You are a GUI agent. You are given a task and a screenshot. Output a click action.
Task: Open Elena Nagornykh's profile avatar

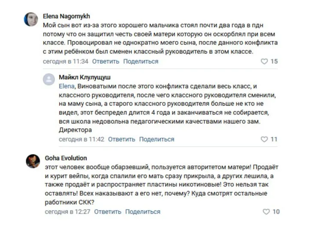point(31,19)
